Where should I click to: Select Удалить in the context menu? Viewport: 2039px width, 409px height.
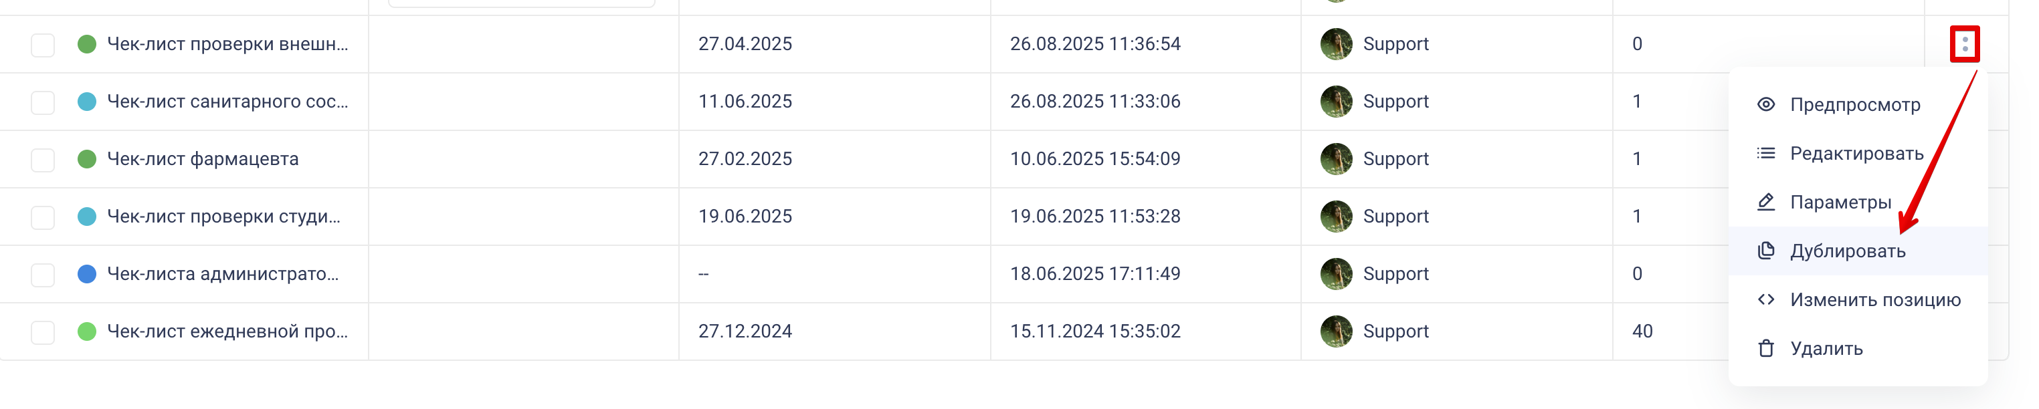pos(1826,349)
